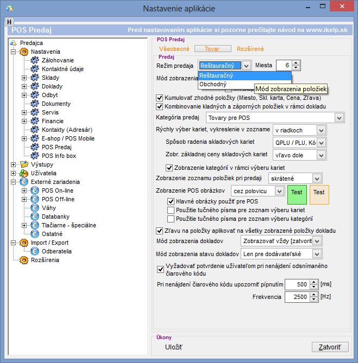Click the Databanky euro icon
Image resolution: width=358 pixels, height=363 pixels.
[35, 216]
